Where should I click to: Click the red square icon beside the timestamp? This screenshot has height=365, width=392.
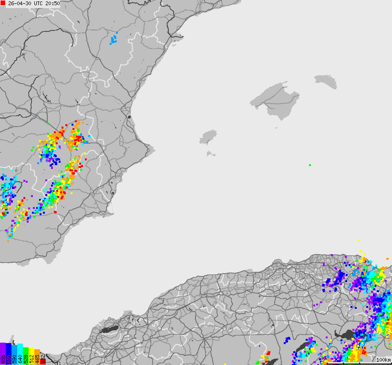(x=2, y=3)
